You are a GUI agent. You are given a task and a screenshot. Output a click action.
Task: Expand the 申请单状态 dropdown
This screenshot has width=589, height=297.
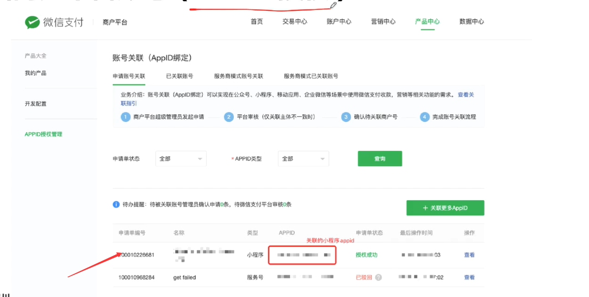click(181, 159)
